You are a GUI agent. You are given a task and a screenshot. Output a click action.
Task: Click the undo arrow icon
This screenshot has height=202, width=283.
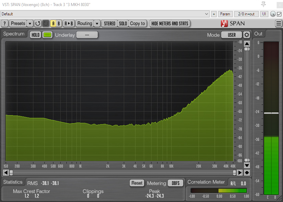tap(38, 23)
